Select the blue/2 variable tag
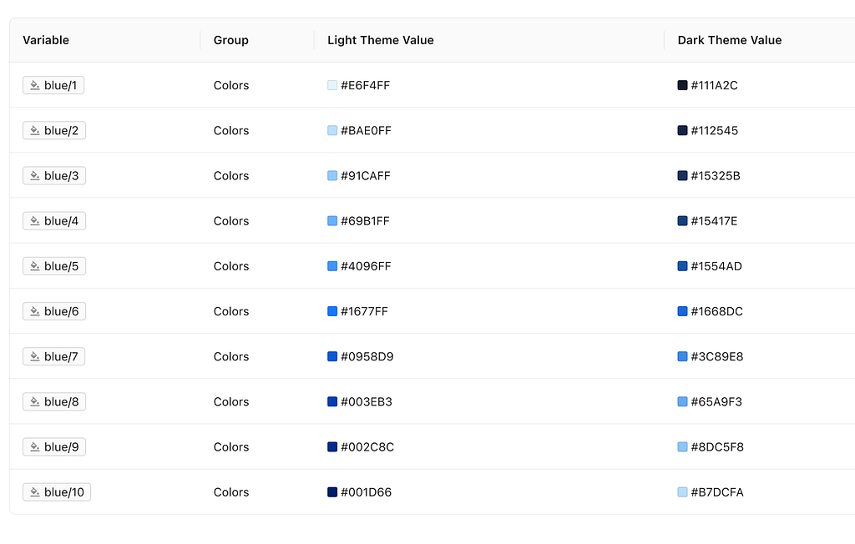855x544 pixels. pos(54,131)
